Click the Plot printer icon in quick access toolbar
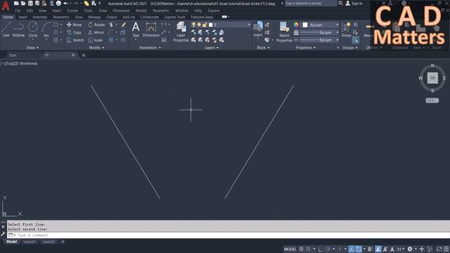The width and height of the screenshot is (450, 253). click(x=58, y=4)
